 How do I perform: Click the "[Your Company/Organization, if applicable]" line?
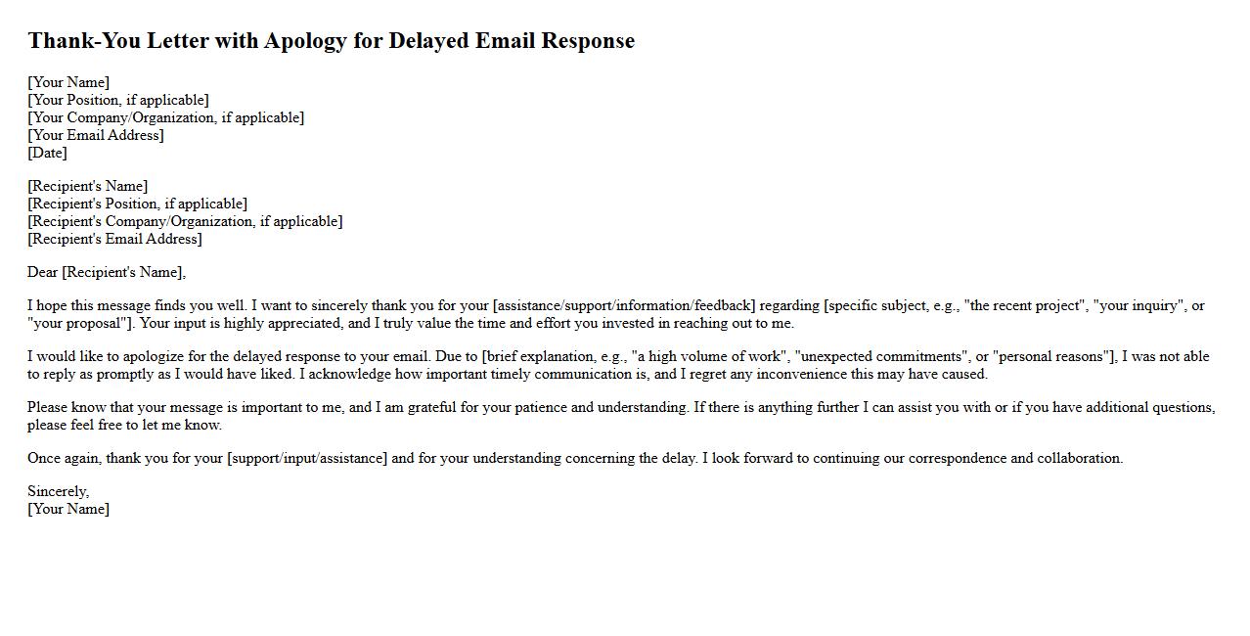[165, 117]
